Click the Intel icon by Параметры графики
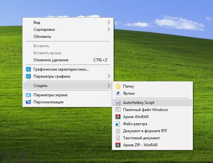213x163 pixels. [28, 76]
